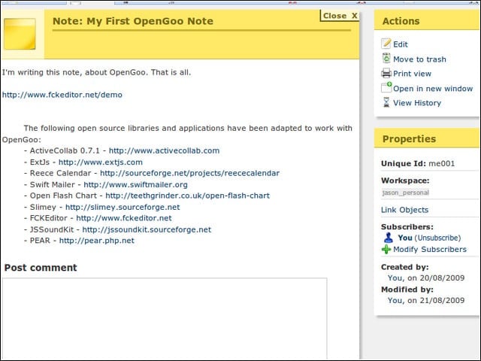Click the Move to trash bin icon
This screenshot has width=481, height=361.
[386, 59]
